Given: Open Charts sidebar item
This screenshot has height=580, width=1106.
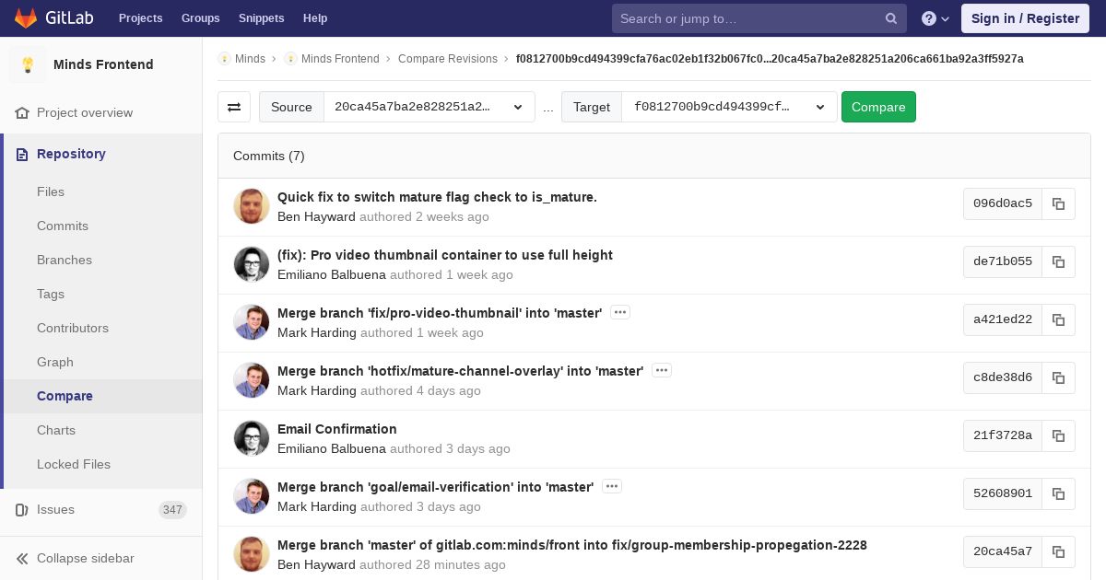Looking at the screenshot, I should (56, 430).
